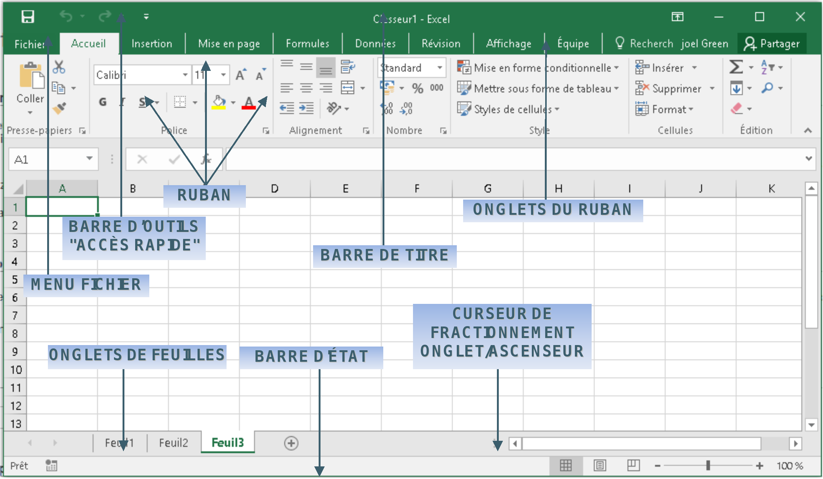Viewport: 823px width, 479px height.
Task: Toggle center text alignment
Action: pos(306,88)
